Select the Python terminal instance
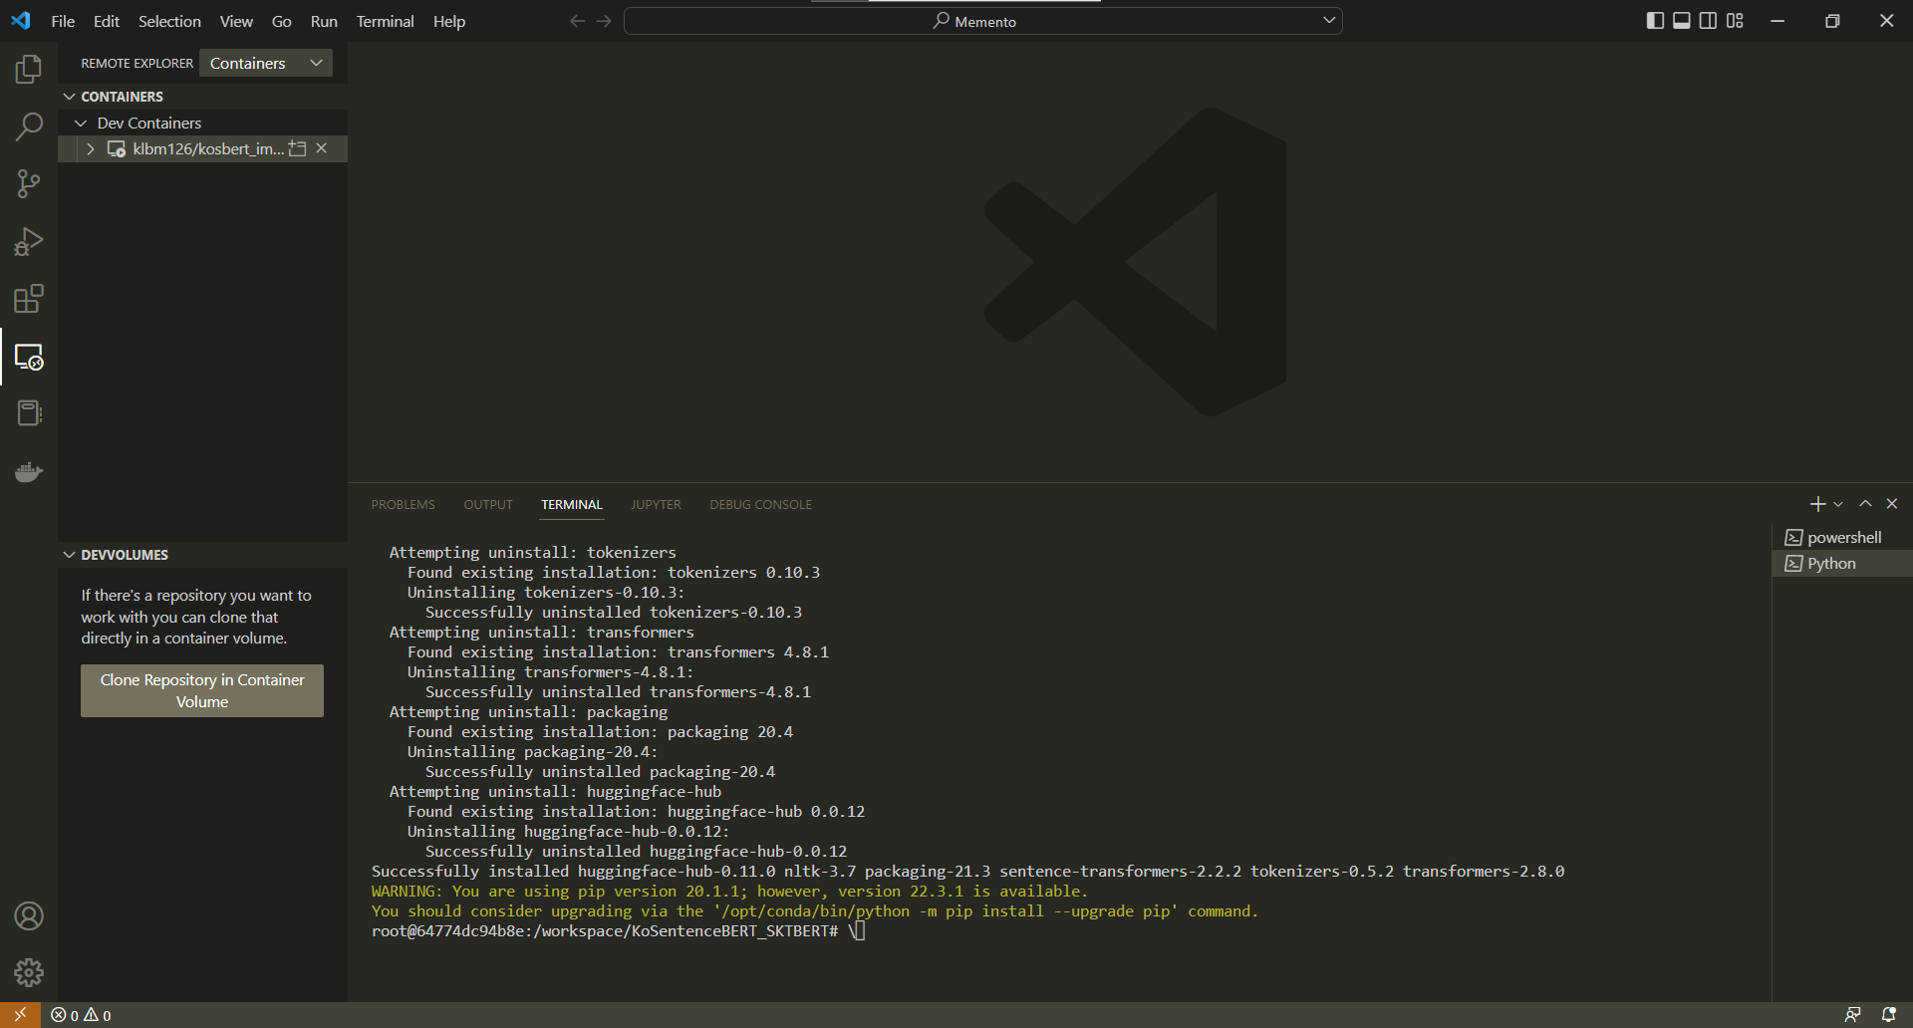This screenshot has width=1913, height=1028. click(1842, 563)
